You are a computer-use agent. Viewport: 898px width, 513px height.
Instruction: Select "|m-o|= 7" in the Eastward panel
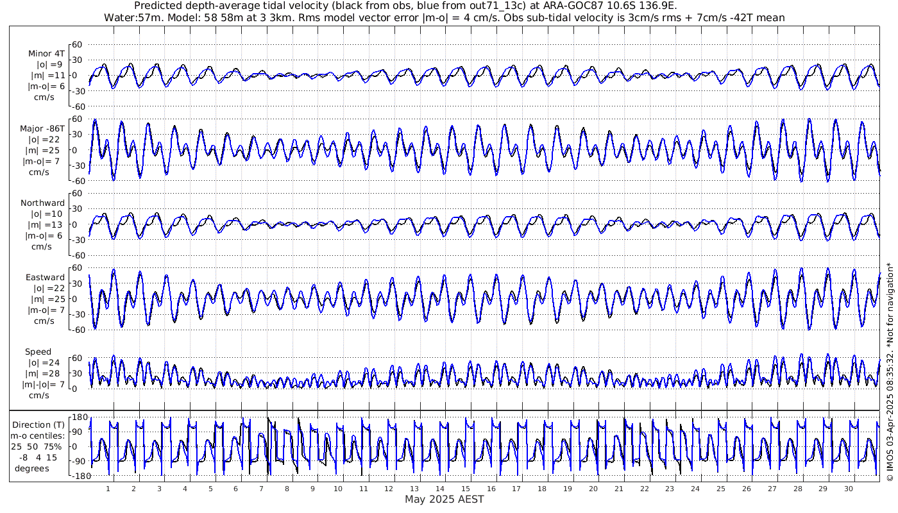tap(45, 310)
